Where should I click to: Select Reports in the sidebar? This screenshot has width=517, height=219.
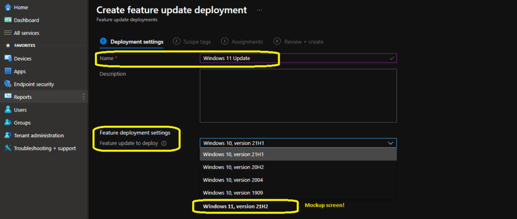[44, 97]
